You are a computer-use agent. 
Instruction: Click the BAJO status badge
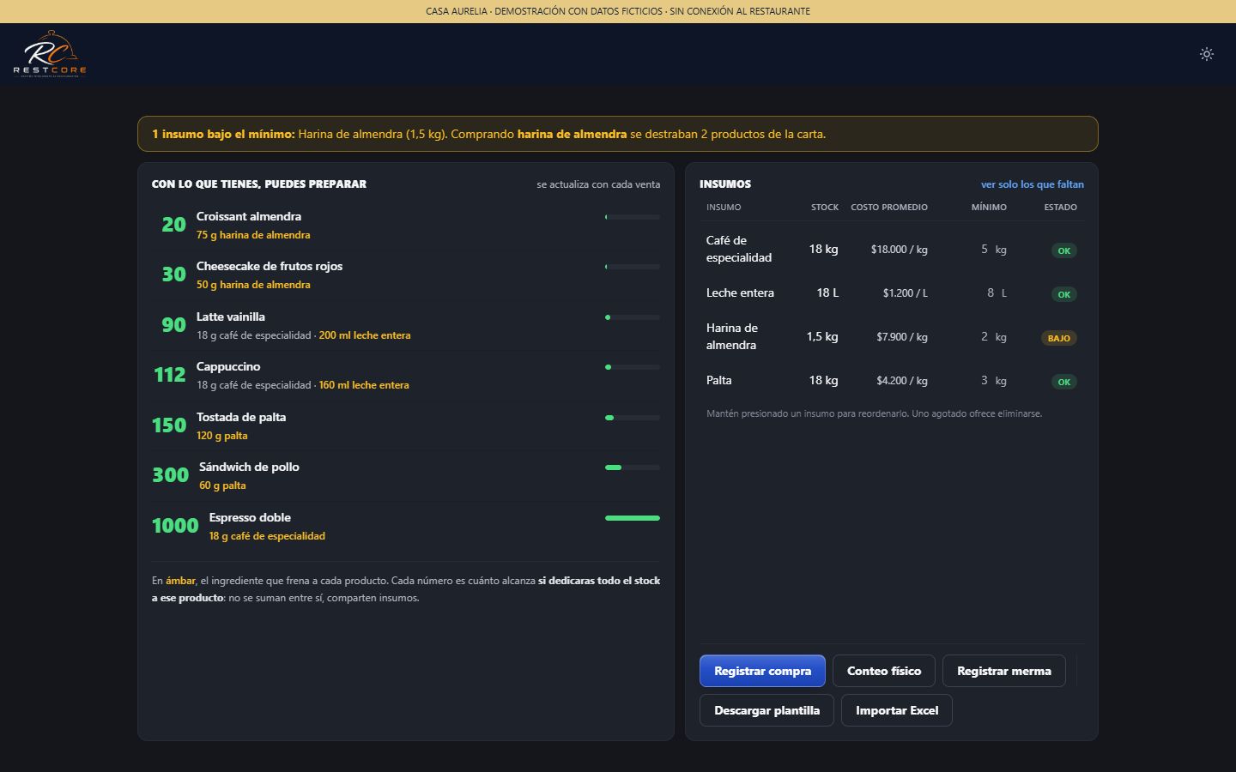[x=1059, y=338]
